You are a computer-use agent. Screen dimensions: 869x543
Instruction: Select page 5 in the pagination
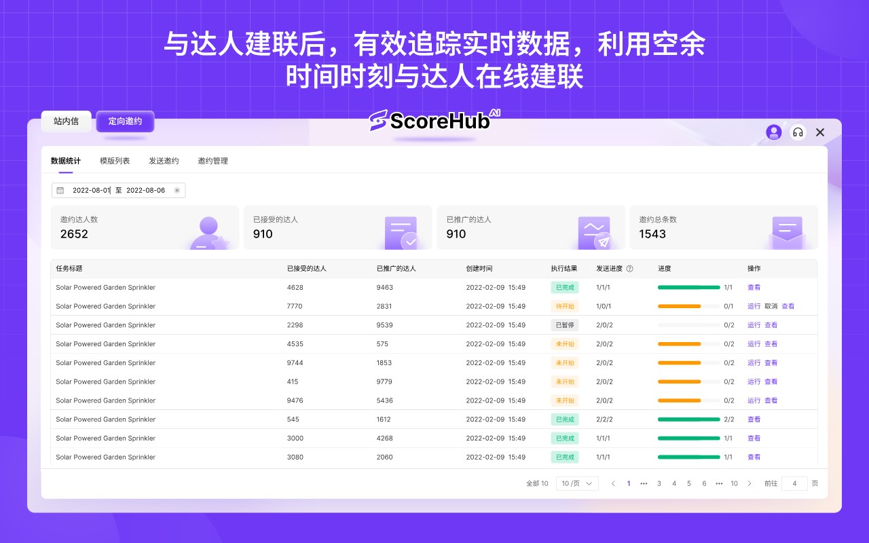pyautogui.click(x=688, y=483)
